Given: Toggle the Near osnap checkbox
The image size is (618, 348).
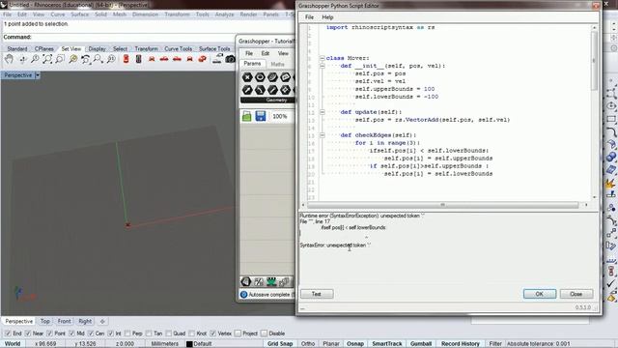Looking at the screenshot, I should [28, 333].
